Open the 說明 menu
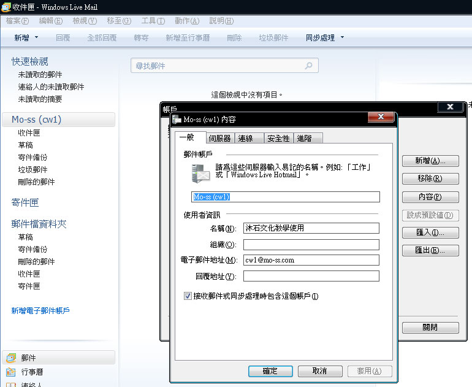This screenshot has height=387, width=472. (x=221, y=21)
